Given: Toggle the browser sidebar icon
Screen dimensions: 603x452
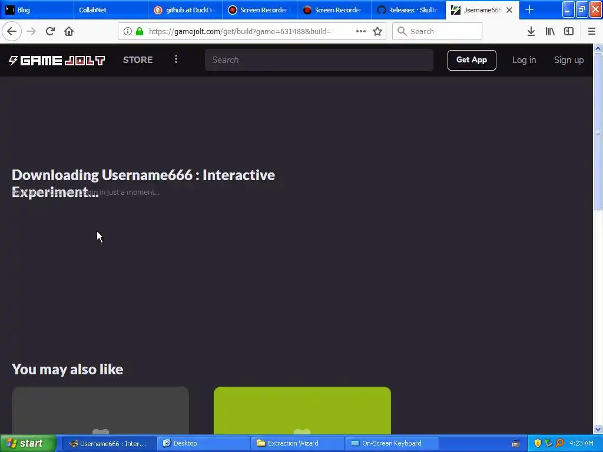Looking at the screenshot, I should pos(569,31).
